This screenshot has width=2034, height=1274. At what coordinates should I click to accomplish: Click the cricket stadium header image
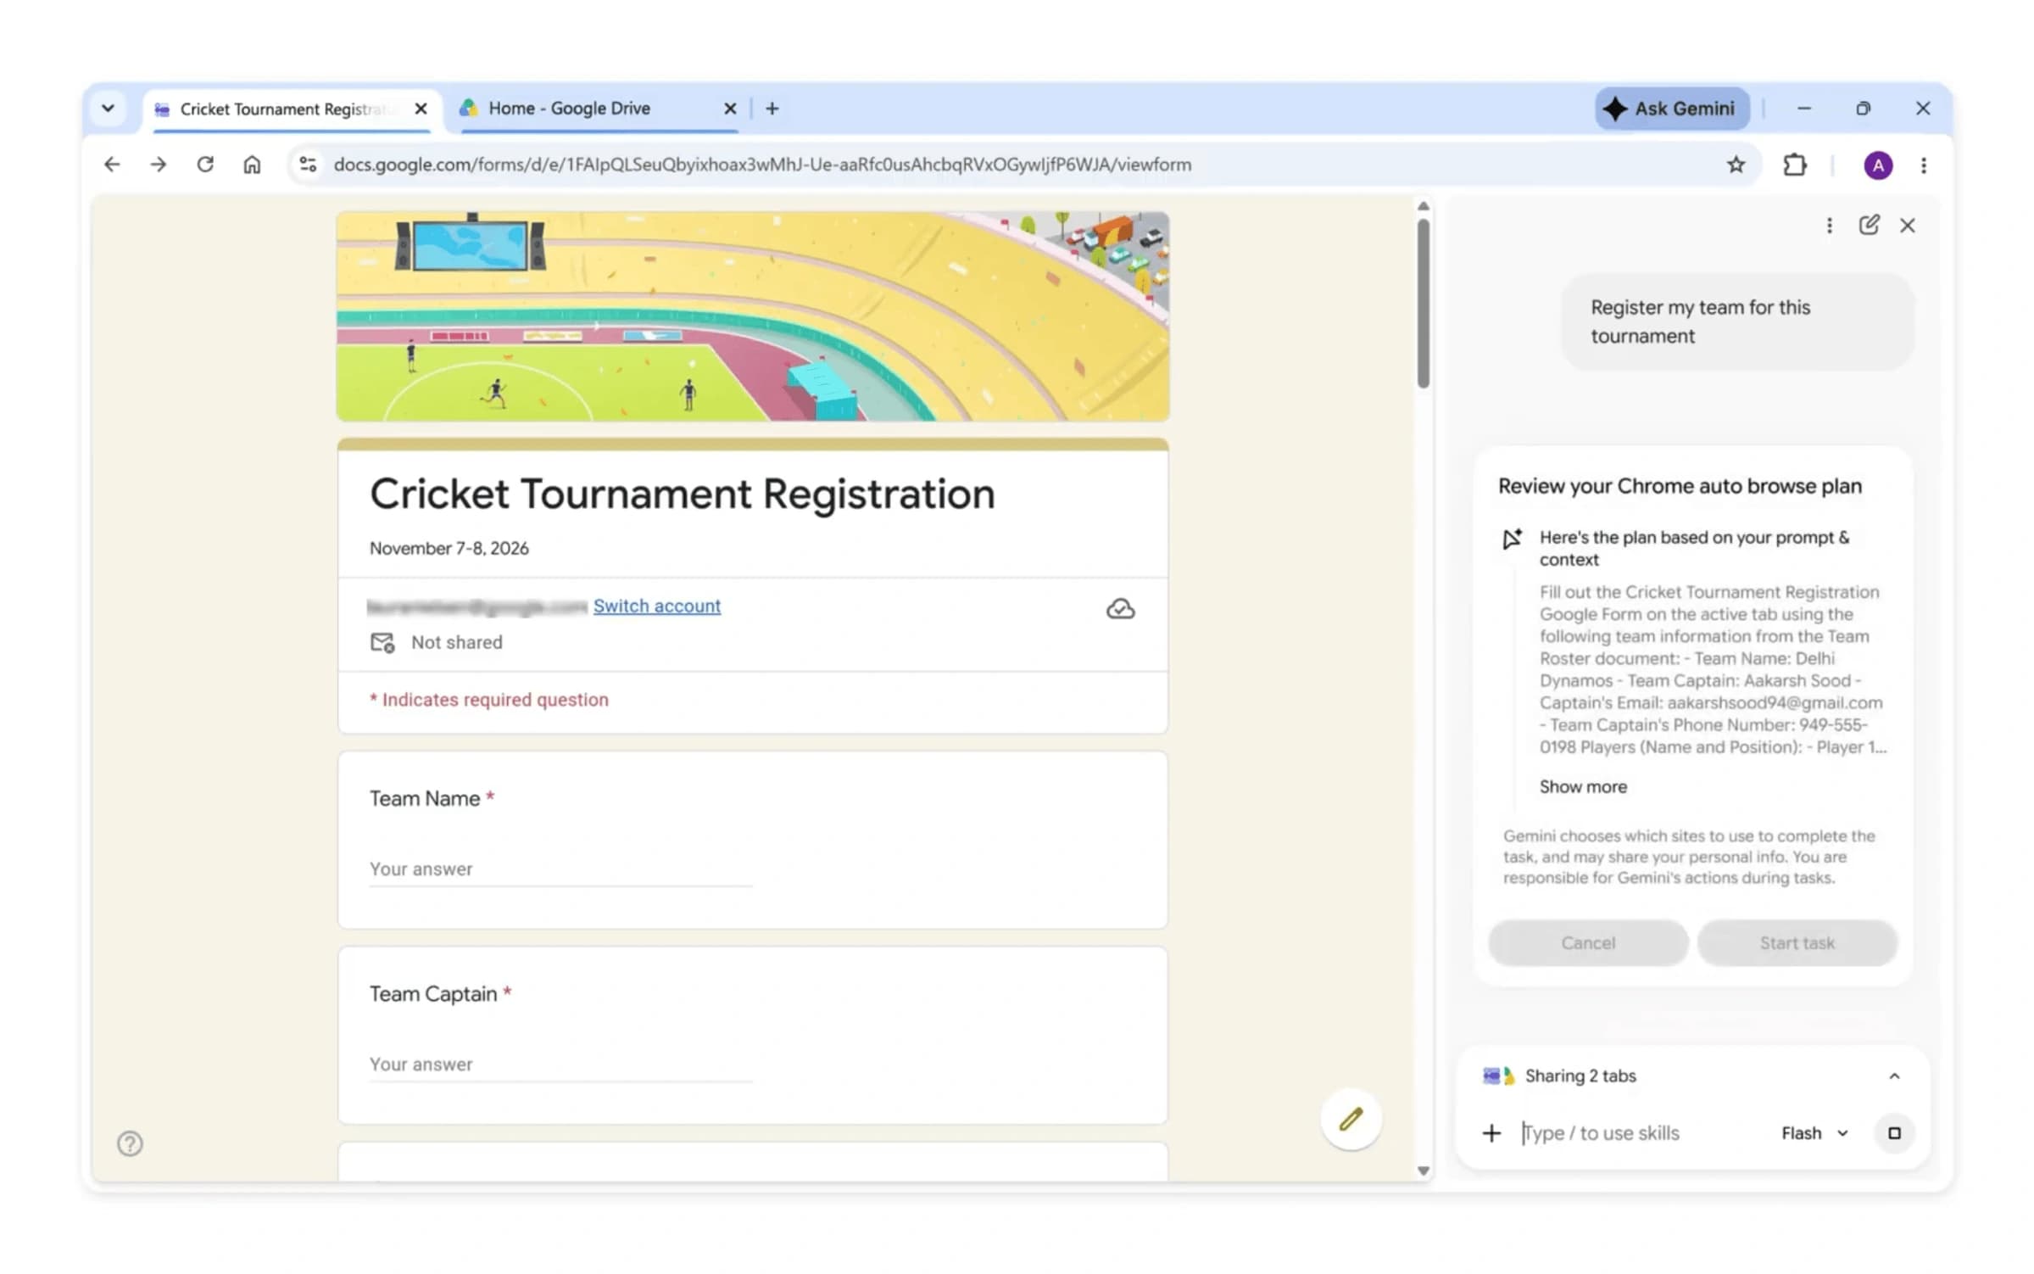752,316
